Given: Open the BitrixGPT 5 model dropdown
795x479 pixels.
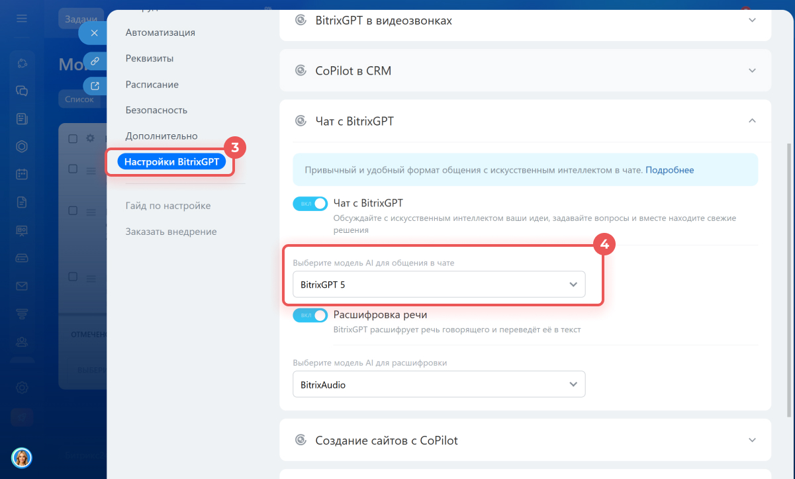Looking at the screenshot, I should pos(439,284).
